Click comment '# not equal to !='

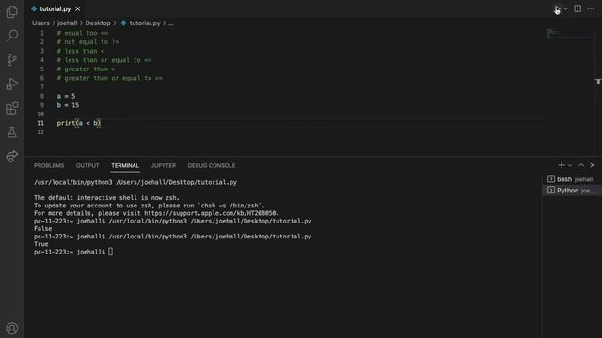(x=87, y=41)
